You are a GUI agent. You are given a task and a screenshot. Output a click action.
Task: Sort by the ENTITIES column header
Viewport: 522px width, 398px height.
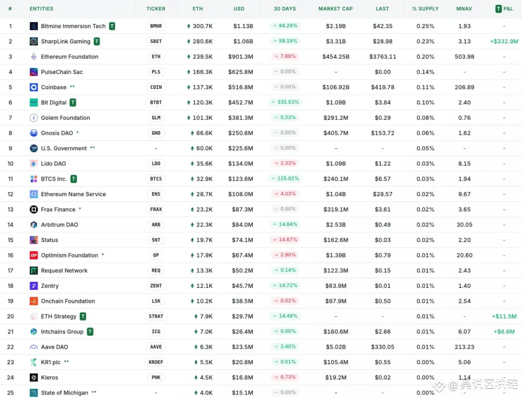point(41,9)
